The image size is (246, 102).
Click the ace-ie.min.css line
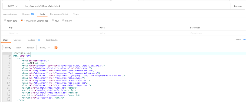[55, 83]
